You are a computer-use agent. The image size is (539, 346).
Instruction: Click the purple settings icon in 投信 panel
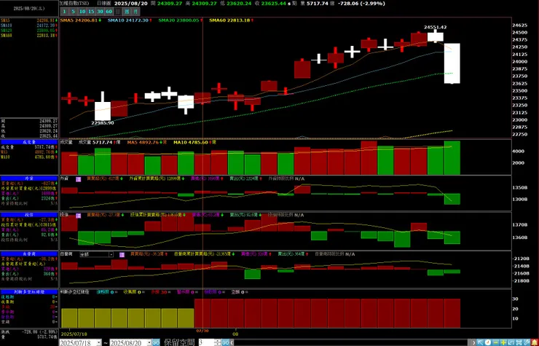pyautogui.click(x=79, y=216)
